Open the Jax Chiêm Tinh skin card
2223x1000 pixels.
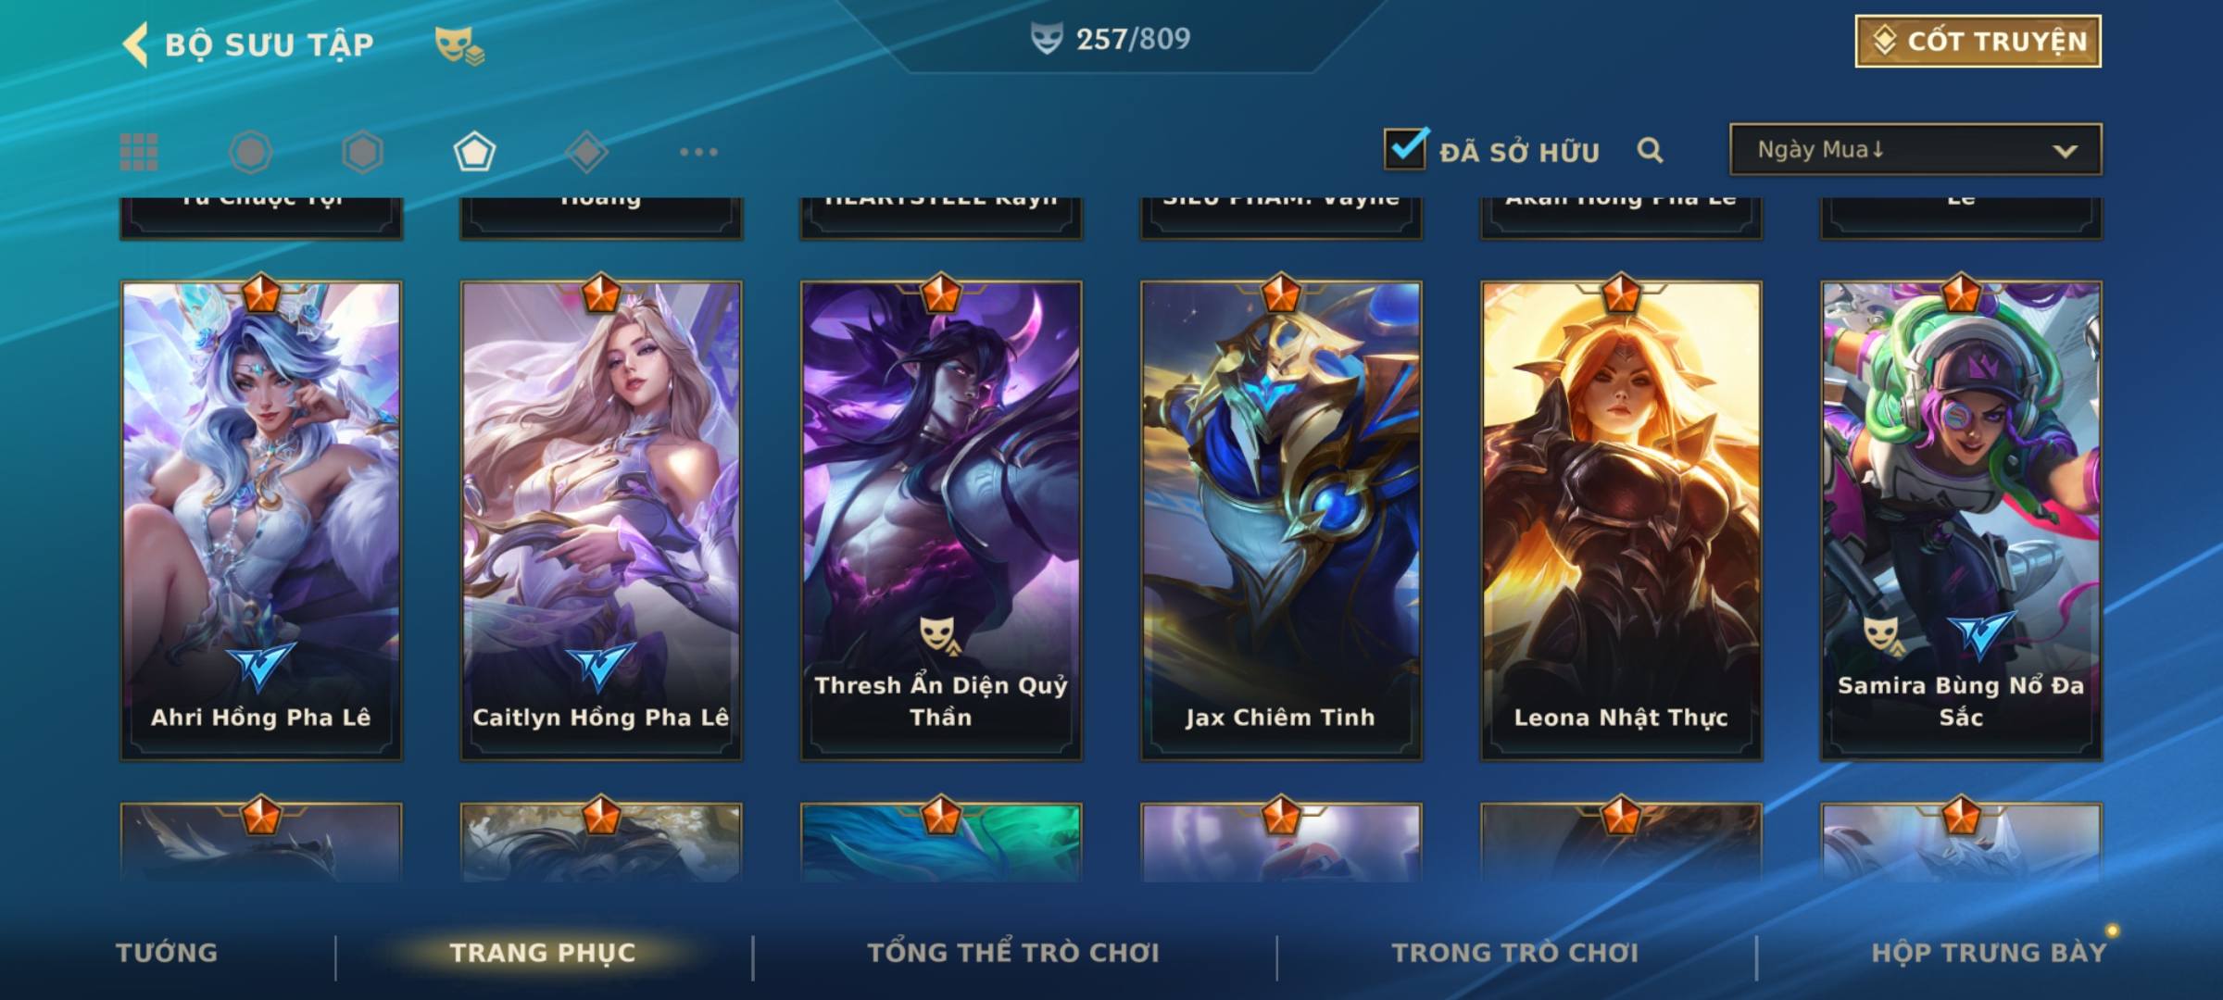(x=1281, y=520)
